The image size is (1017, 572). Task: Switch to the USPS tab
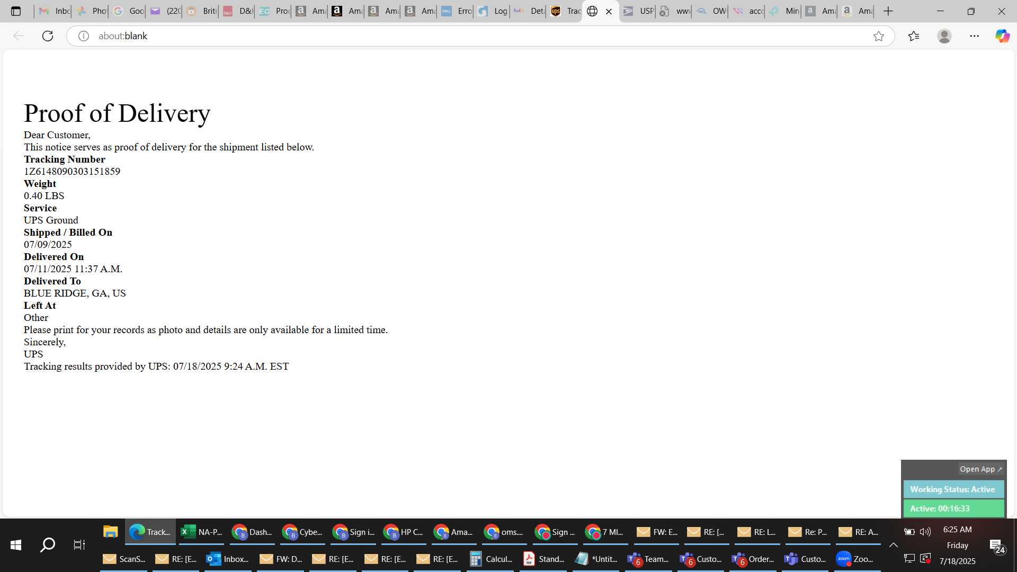click(x=638, y=11)
